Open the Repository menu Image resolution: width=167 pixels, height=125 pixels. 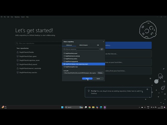(x=17, y=17)
